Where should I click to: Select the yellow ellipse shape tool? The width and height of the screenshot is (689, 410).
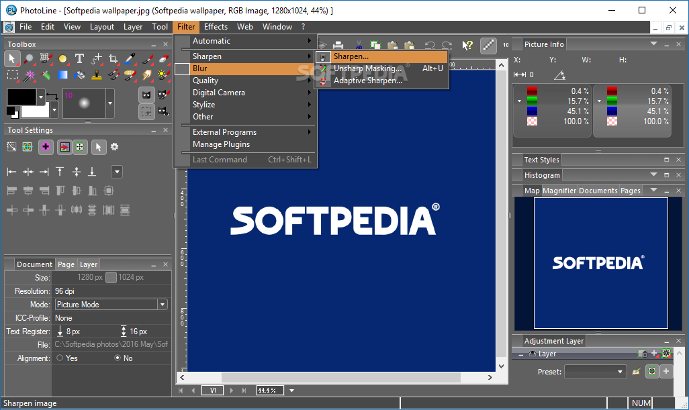coord(63,59)
